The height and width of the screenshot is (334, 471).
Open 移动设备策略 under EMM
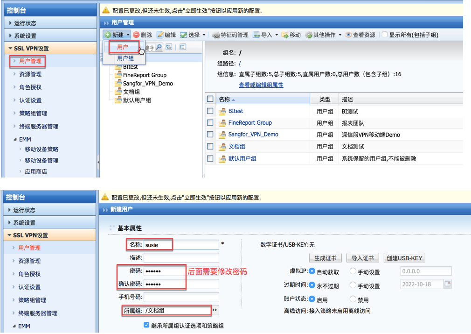click(x=41, y=149)
